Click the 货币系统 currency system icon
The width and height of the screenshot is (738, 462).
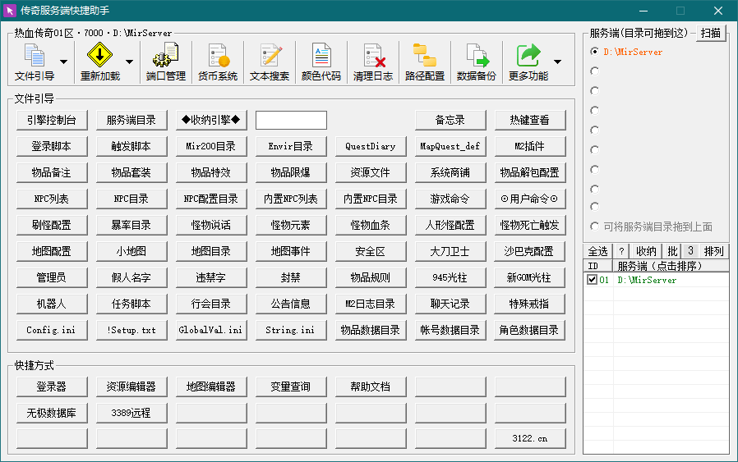pyautogui.click(x=217, y=62)
